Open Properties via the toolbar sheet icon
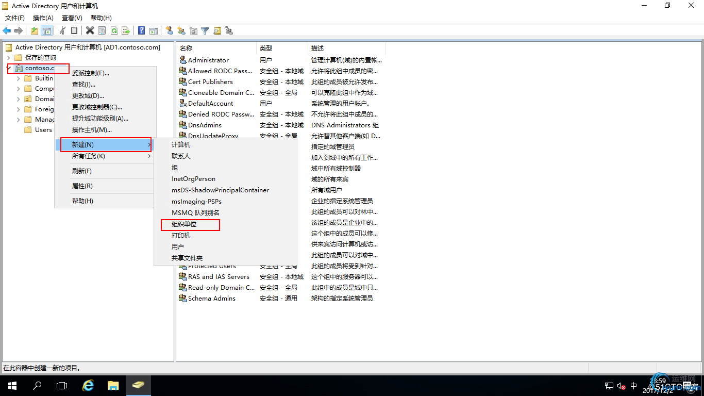The height and width of the screenshot is (396, 704). (x=102, y=30)
